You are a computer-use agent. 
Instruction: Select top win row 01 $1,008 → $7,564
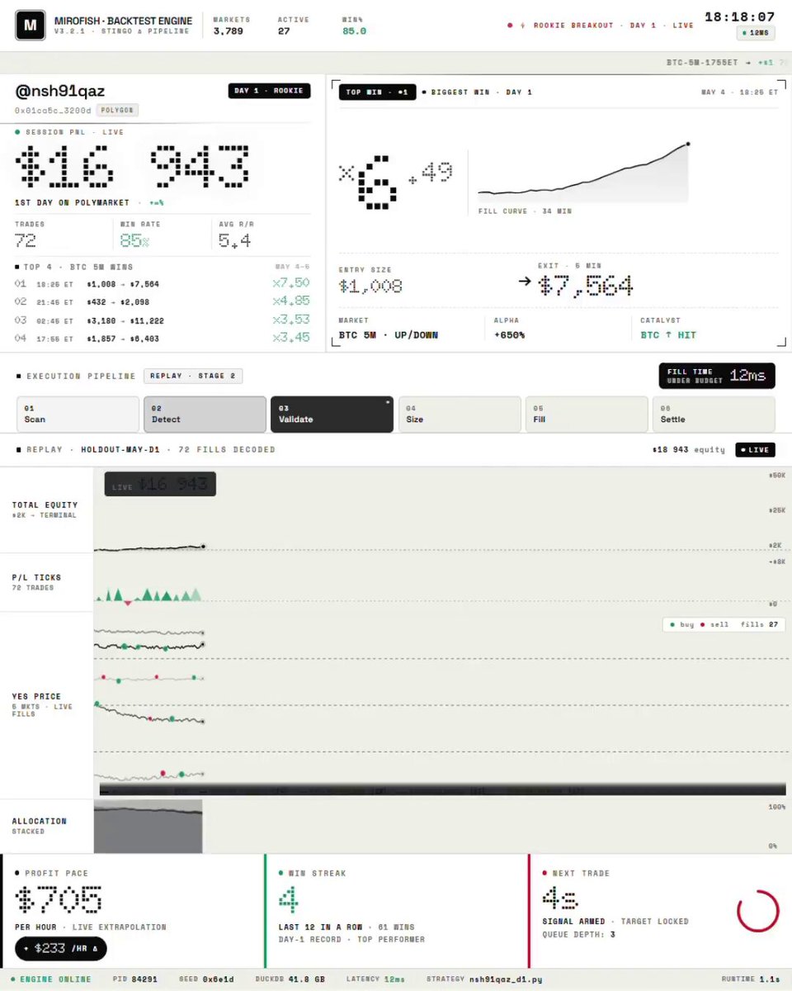pyautogui.click(x=163, y=284)
